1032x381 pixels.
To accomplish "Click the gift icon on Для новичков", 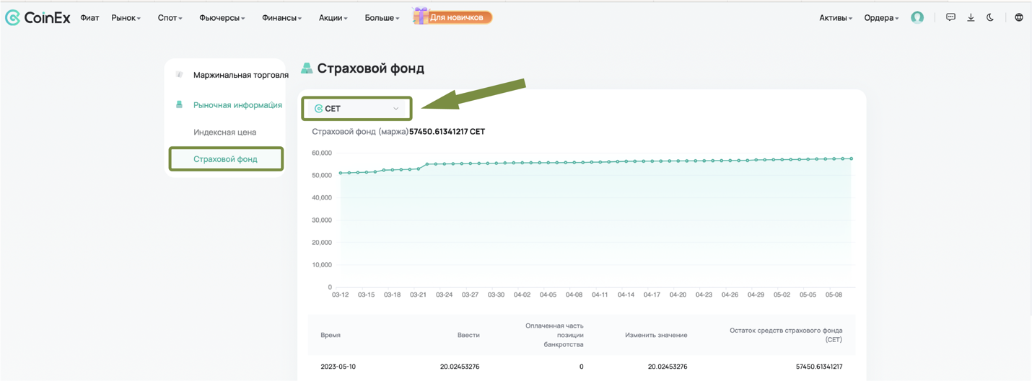I will click(420, 16).
